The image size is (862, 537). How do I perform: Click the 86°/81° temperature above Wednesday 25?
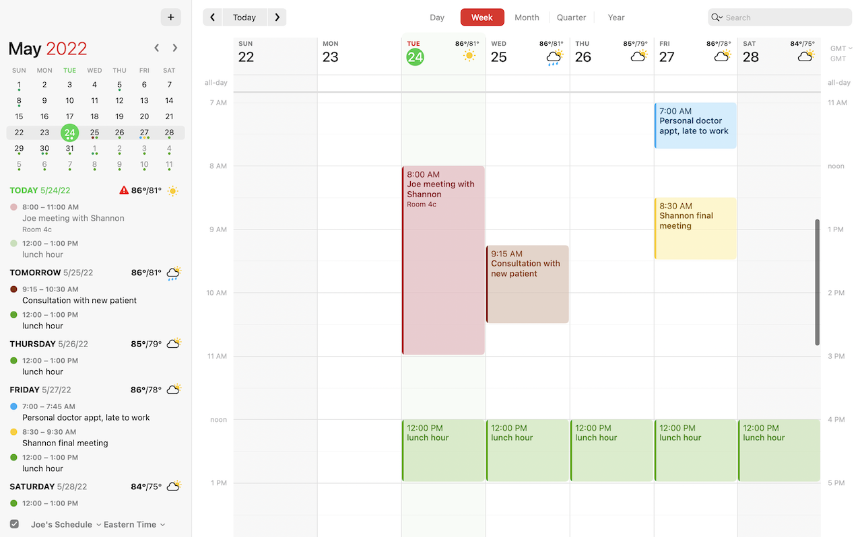(552, 44)
